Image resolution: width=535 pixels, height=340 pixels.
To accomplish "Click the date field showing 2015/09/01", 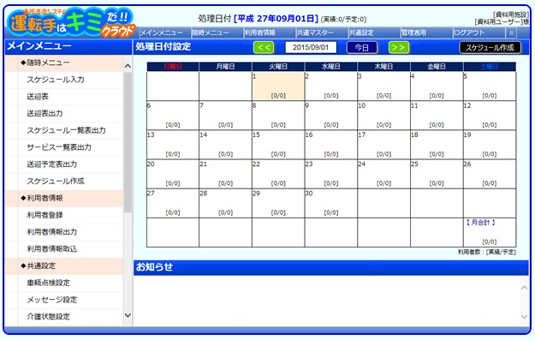I will click(x=311, y=47).
